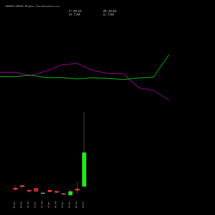Screen dimensions: 215x215
Task: Click the thin green candle above 14 Oct
Action: tap(43, 193)
